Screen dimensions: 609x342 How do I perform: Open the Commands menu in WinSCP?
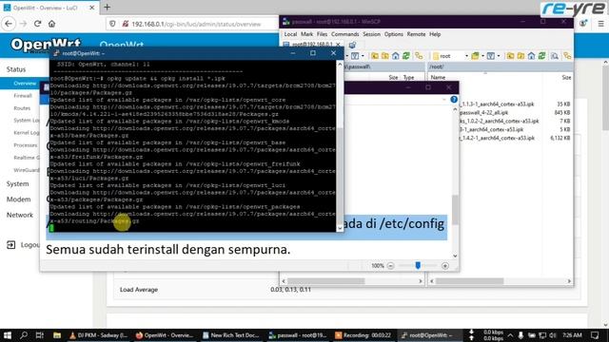pyautogui.click(x=344, y=34)
